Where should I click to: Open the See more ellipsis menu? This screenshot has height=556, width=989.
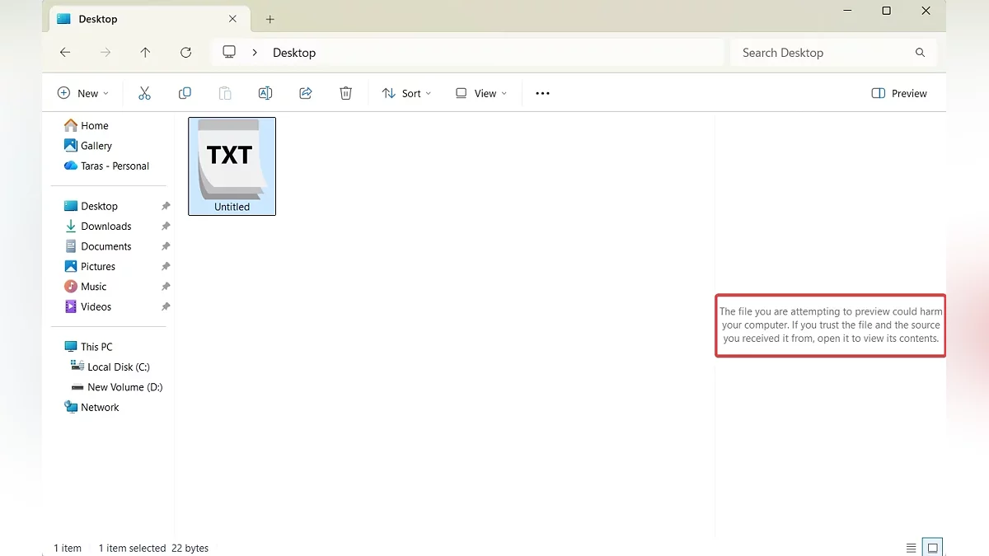coord(542,93)
